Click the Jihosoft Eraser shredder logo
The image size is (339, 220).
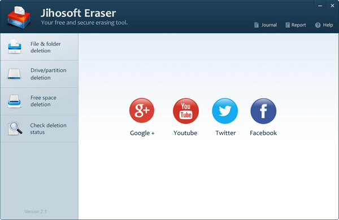pos(19,17)
